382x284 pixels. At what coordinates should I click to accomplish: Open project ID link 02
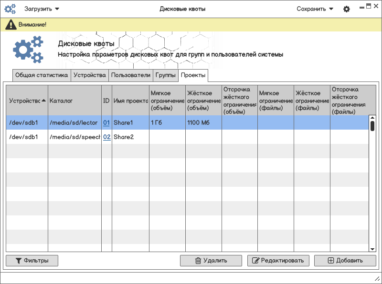[106, 137]
